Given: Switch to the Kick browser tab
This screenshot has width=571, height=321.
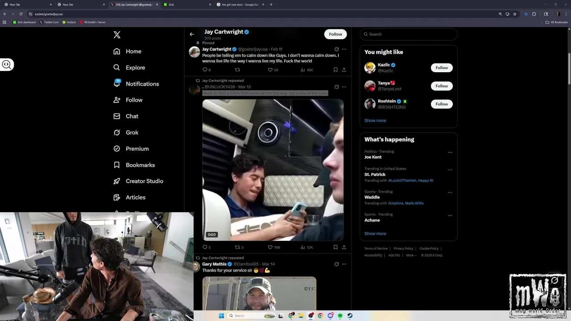Looking at the screenshot, I should tap(187, 4).
